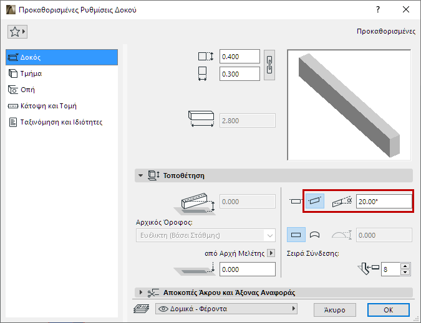
Task: Click the Άκυρο button
Action: (334, 310)
